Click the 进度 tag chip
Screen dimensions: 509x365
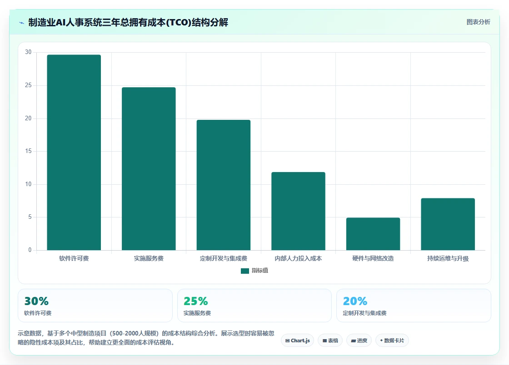pos(359,340)
